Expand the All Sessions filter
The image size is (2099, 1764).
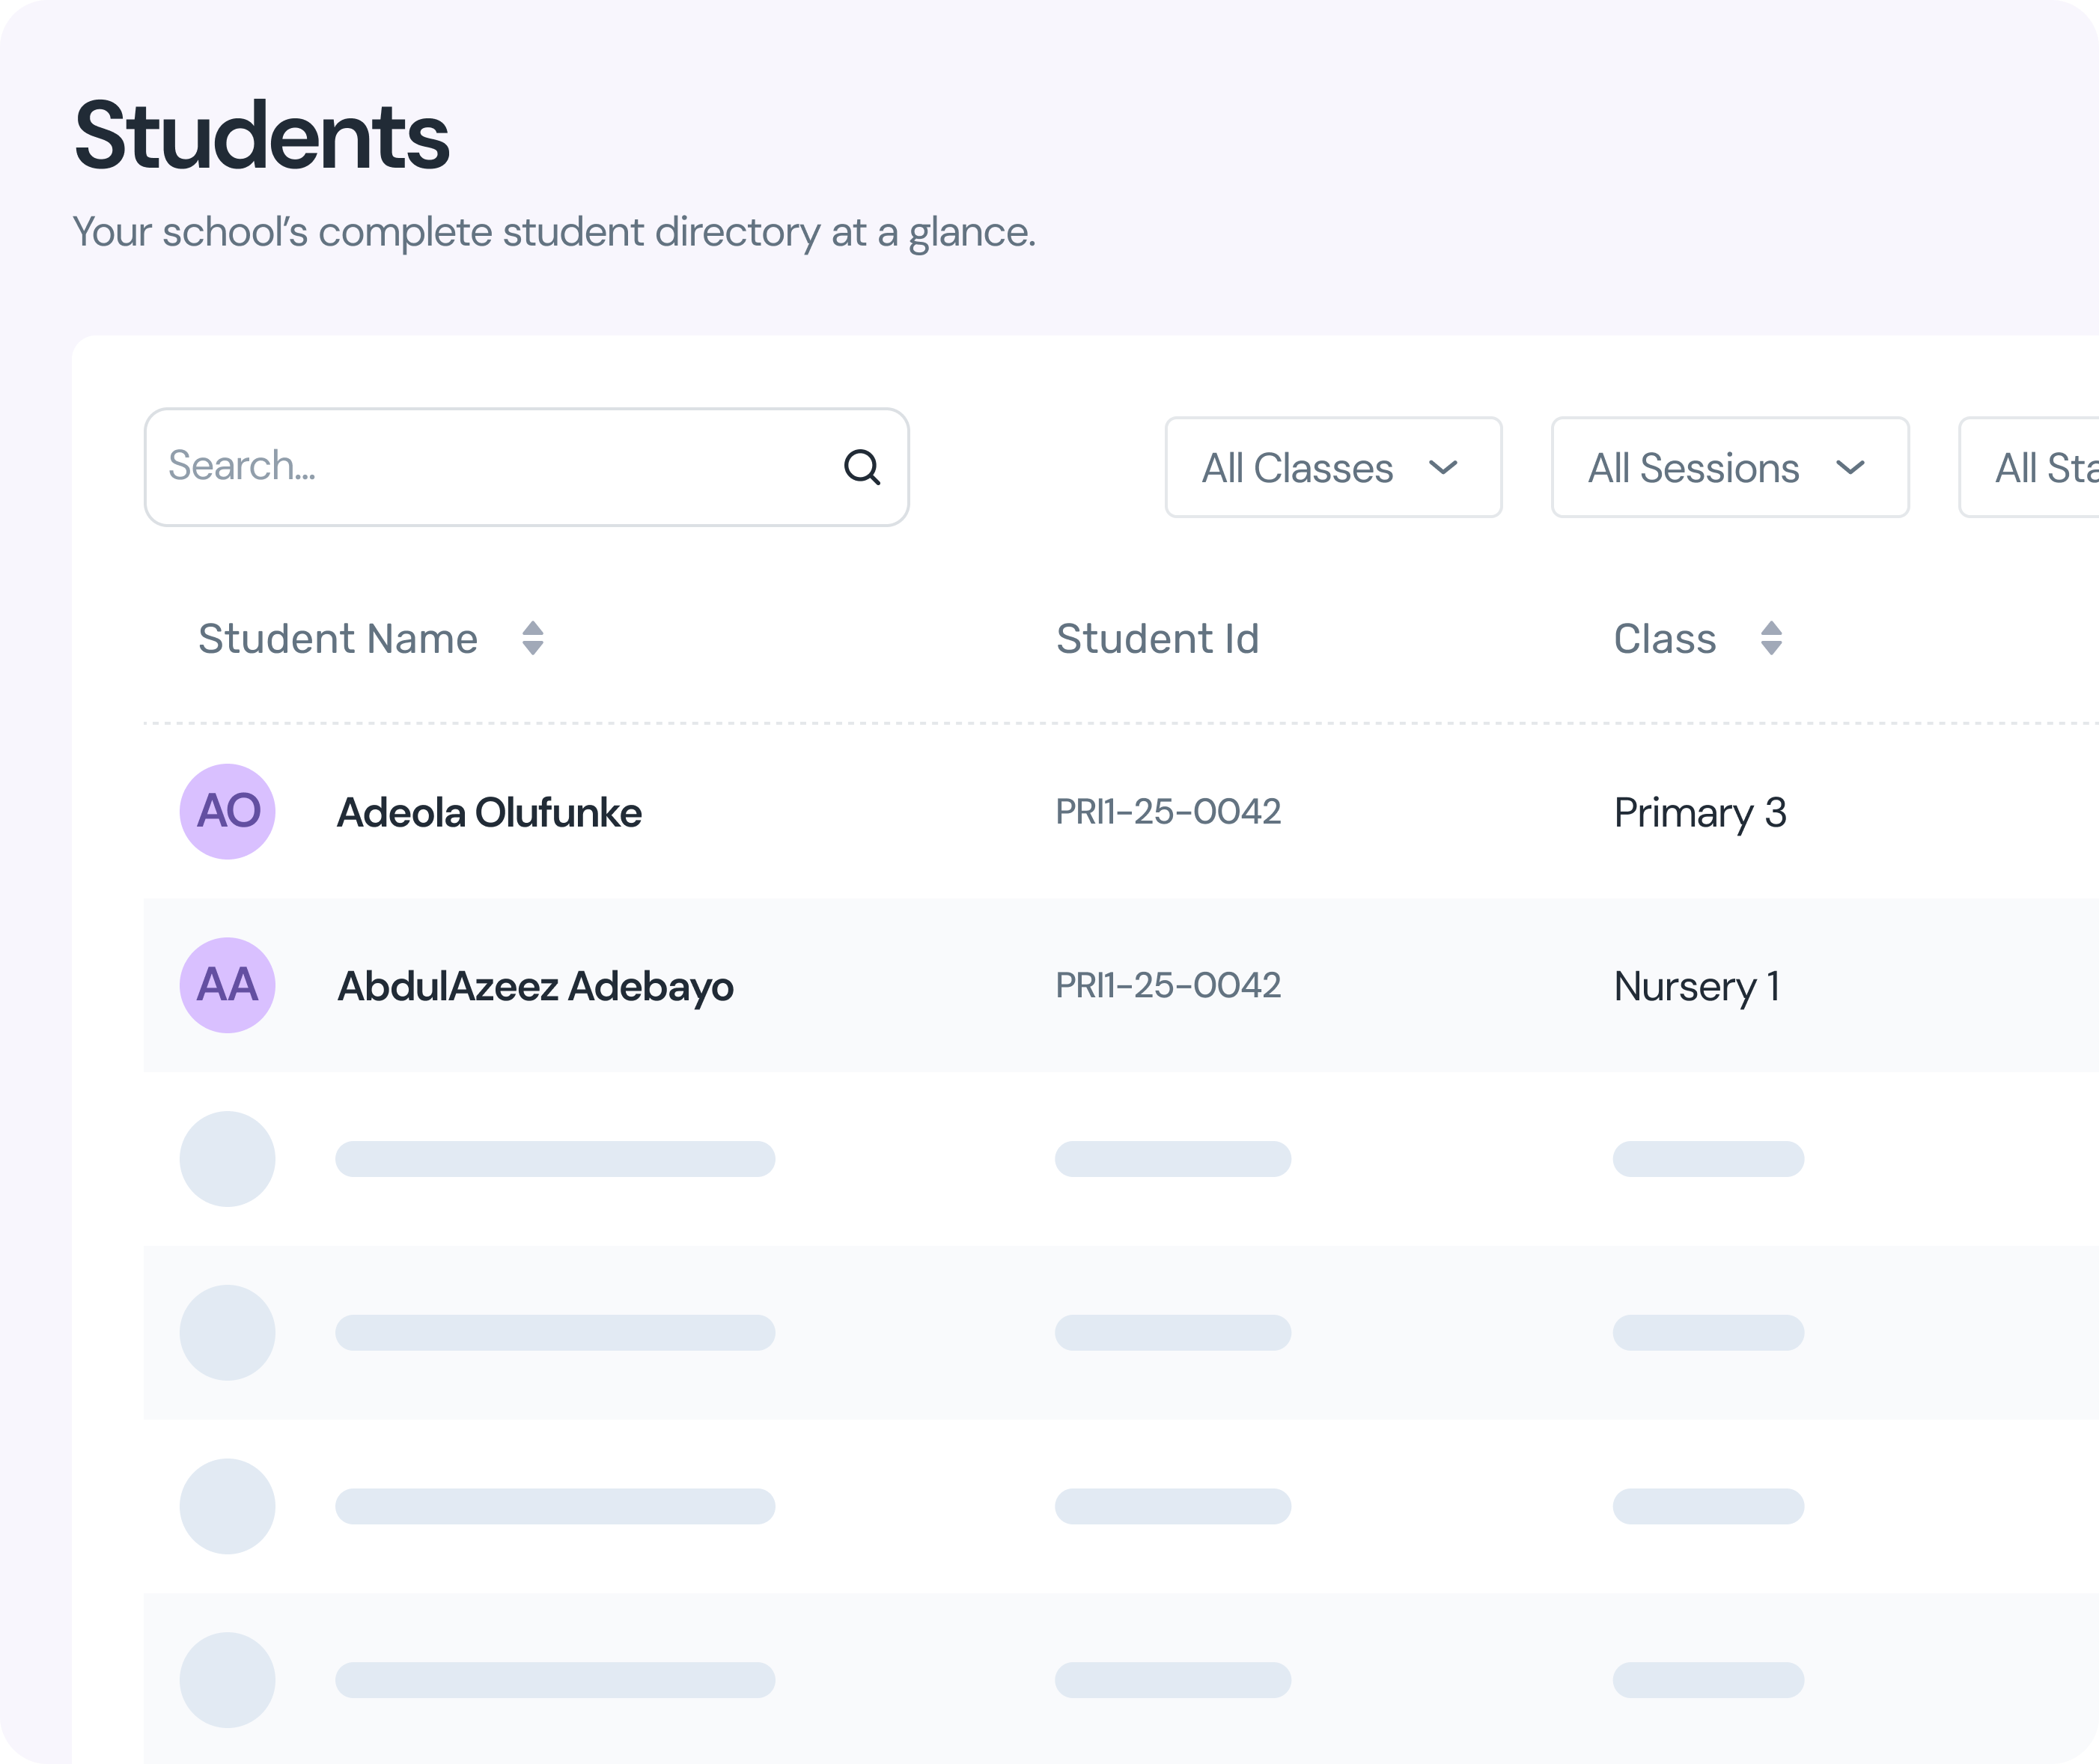point(1729,467)
